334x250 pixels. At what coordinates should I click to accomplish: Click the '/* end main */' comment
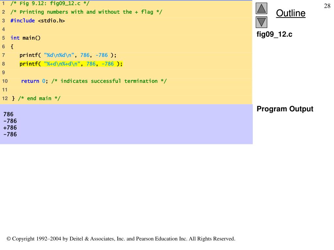pyautogui.click(x=39, y=98)
